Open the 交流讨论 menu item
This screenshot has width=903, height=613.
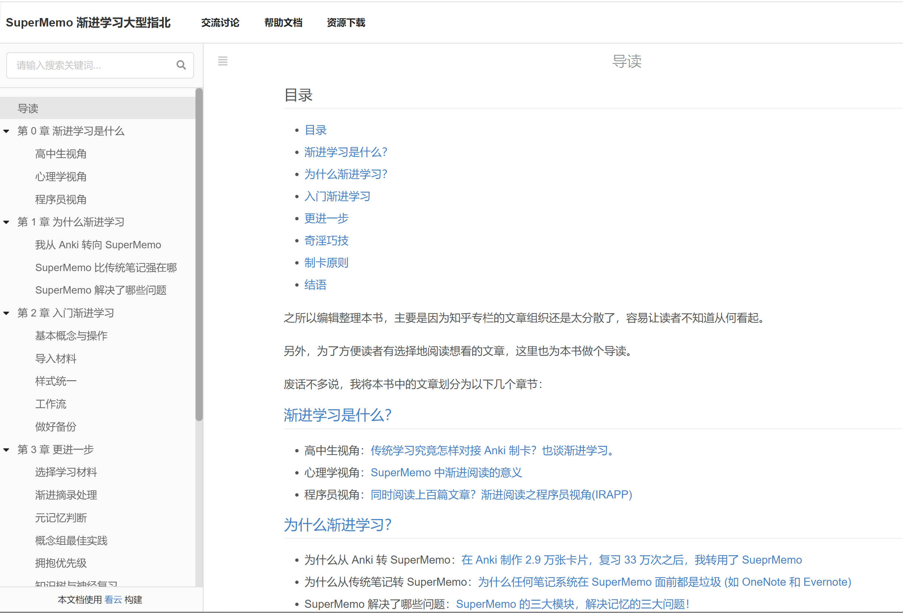pos(220,22)
